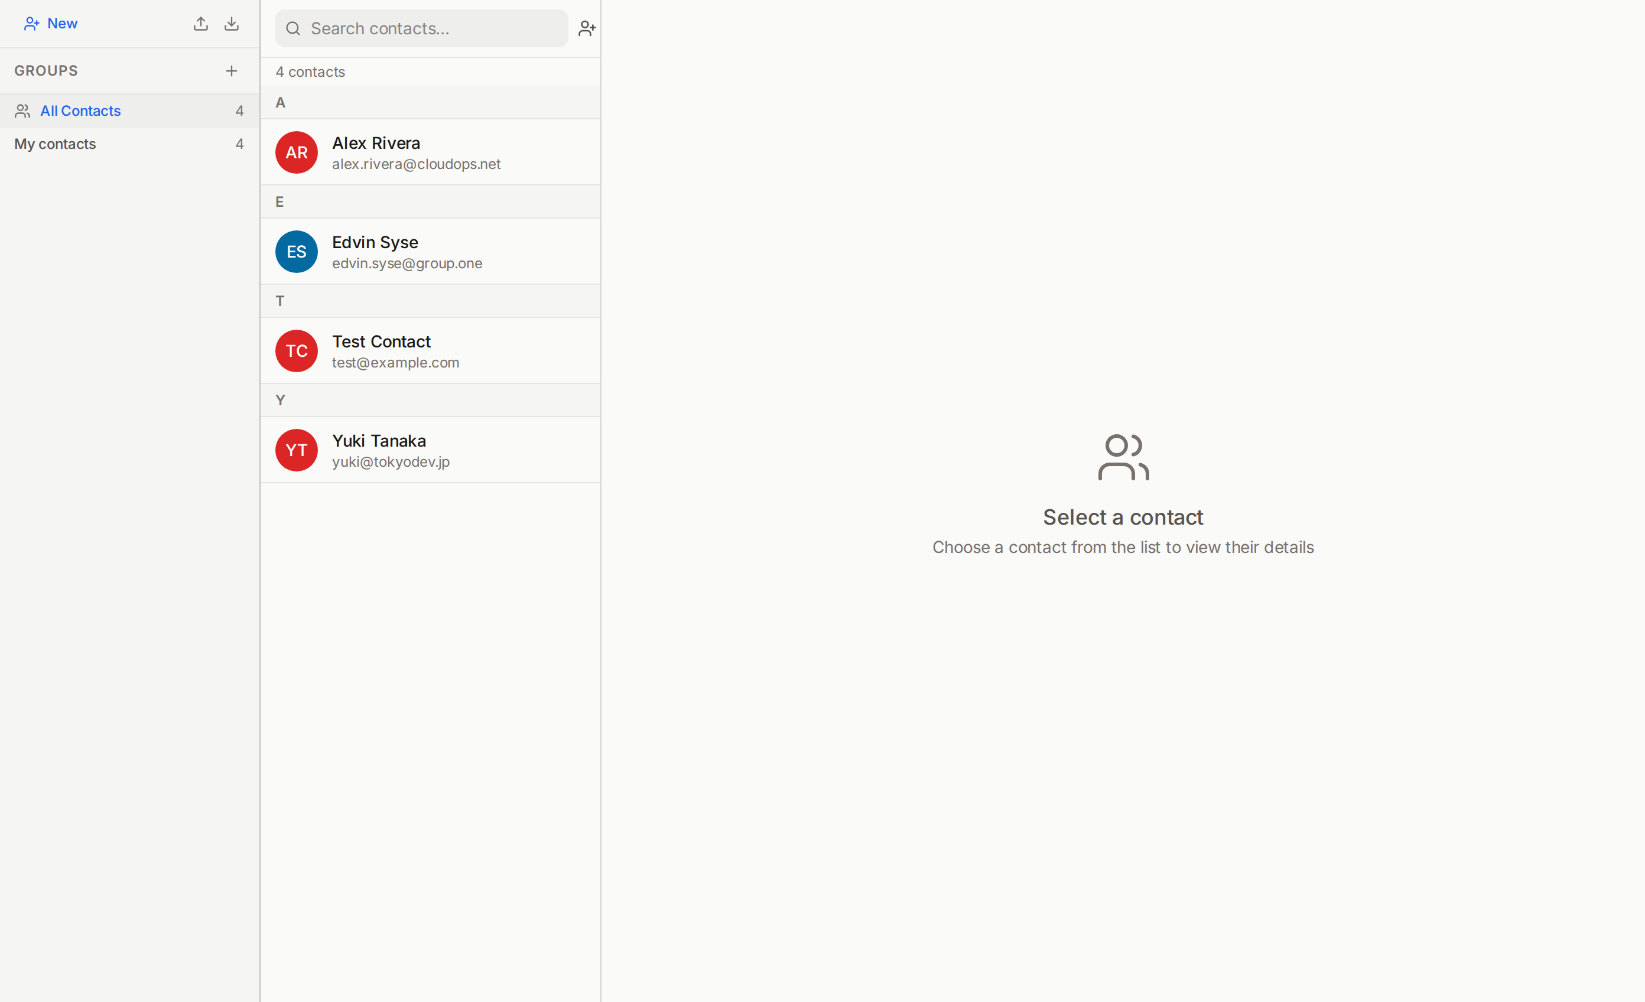Click the YT avatar circle
This screenshot has height=1002, width=1645.
click(x=297, y=451)
